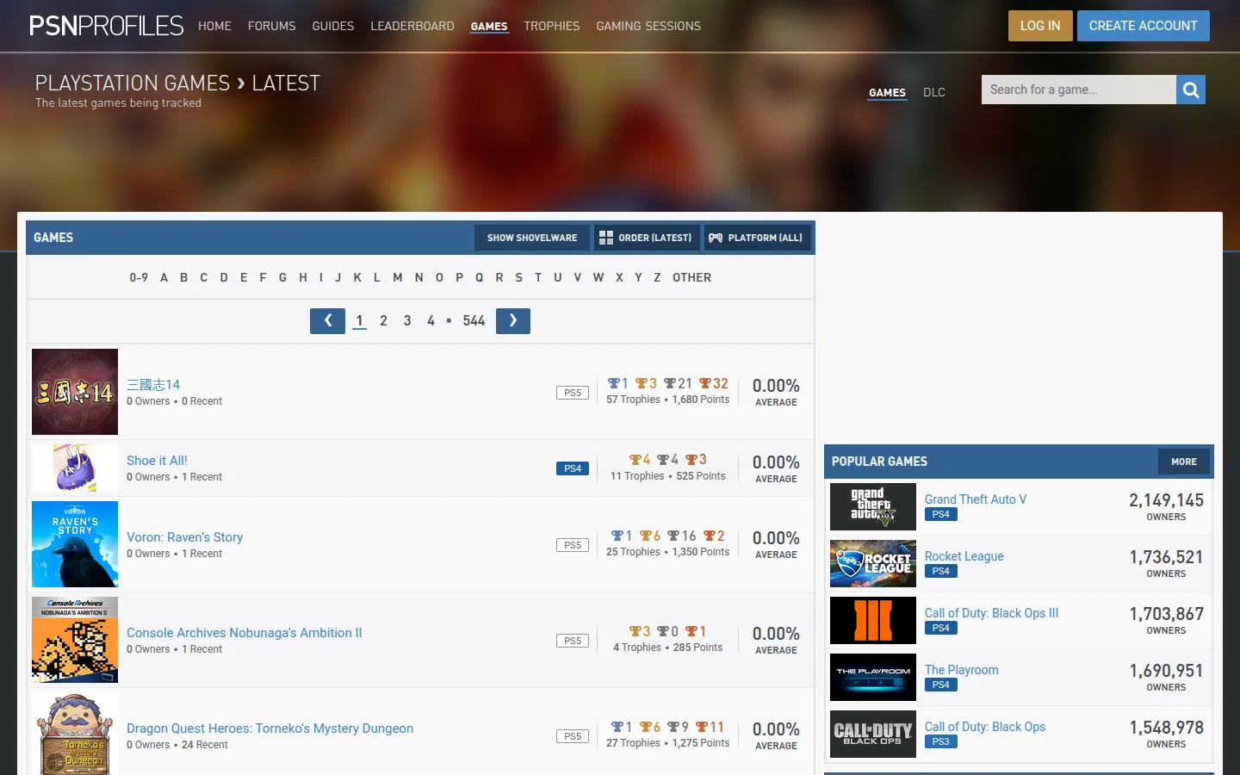Filter games by letter S

[518, 277]
